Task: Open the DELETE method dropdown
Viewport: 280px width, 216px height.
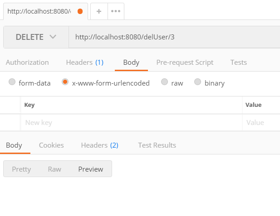Action: coord(36,37)
